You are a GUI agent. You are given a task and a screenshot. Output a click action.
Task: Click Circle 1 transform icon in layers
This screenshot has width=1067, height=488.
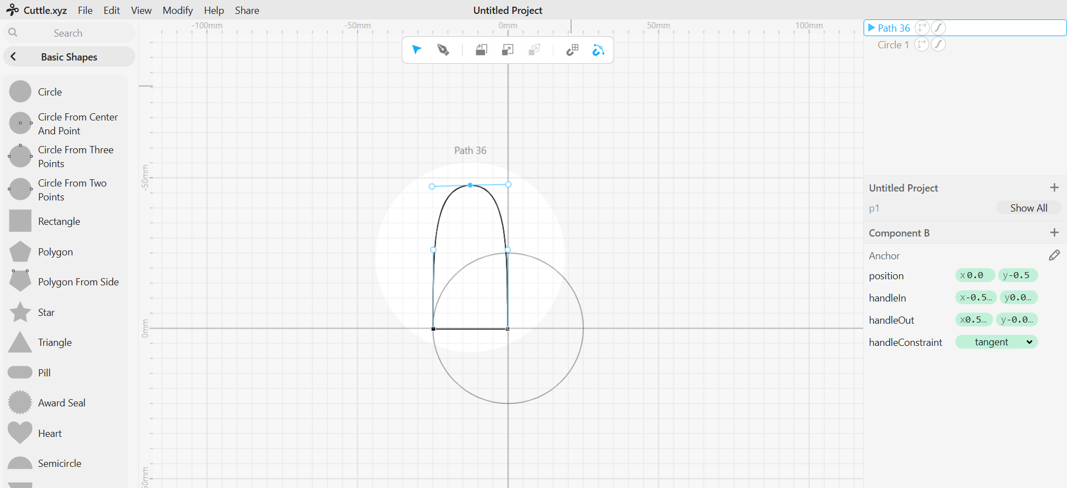(922, 44)
